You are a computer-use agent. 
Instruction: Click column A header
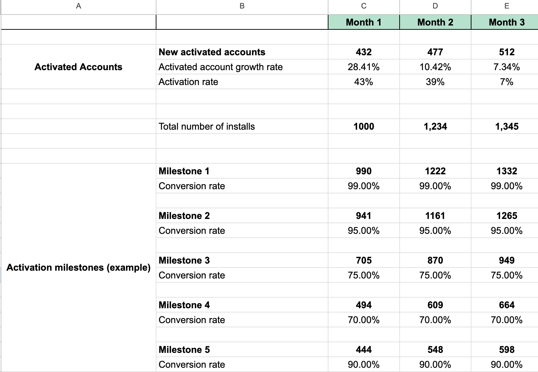[78, 6]
